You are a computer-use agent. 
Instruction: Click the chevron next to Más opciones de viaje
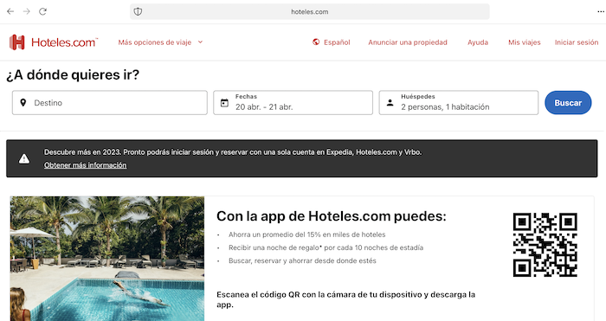(200, 42)
